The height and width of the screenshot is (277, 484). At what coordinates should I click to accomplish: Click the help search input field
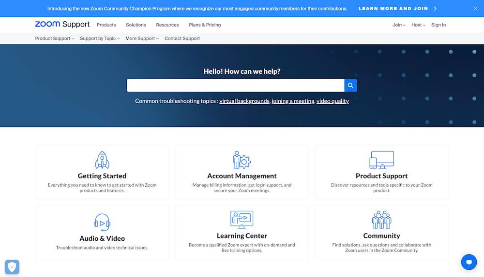(236, 85)
